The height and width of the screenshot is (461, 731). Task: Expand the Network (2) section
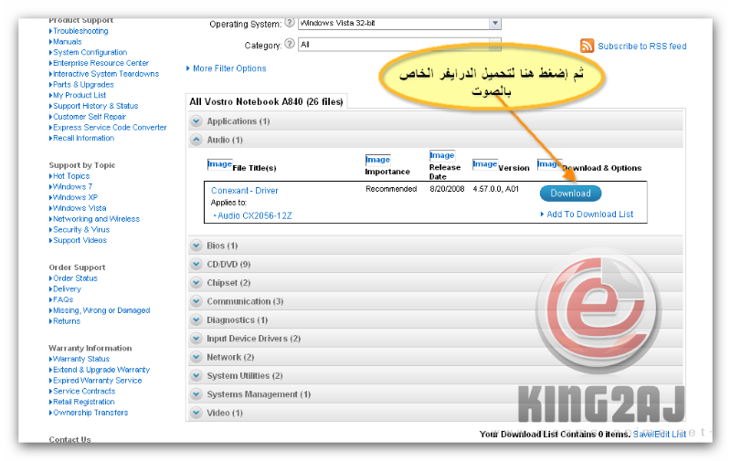coord(230,357)
